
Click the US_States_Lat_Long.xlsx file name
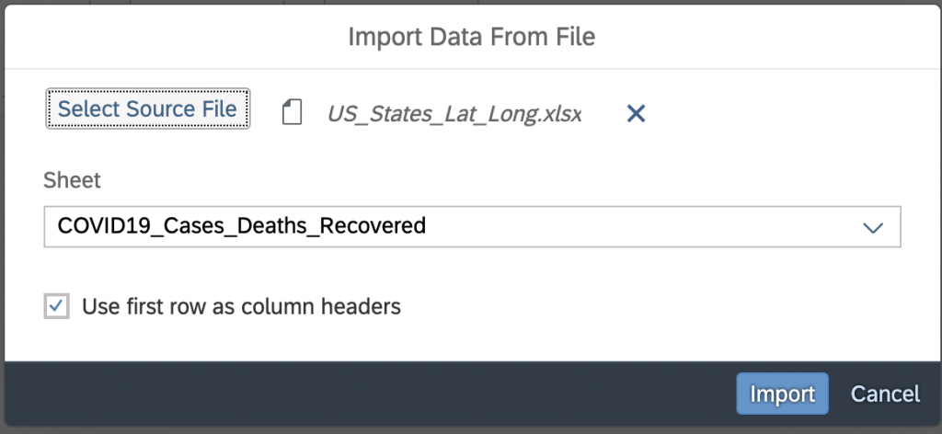pyautogui.click(x=454, y=113)
